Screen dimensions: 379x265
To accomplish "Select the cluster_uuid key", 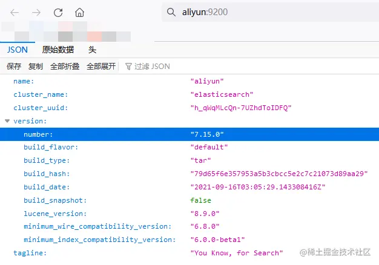I will pos(41,108).
